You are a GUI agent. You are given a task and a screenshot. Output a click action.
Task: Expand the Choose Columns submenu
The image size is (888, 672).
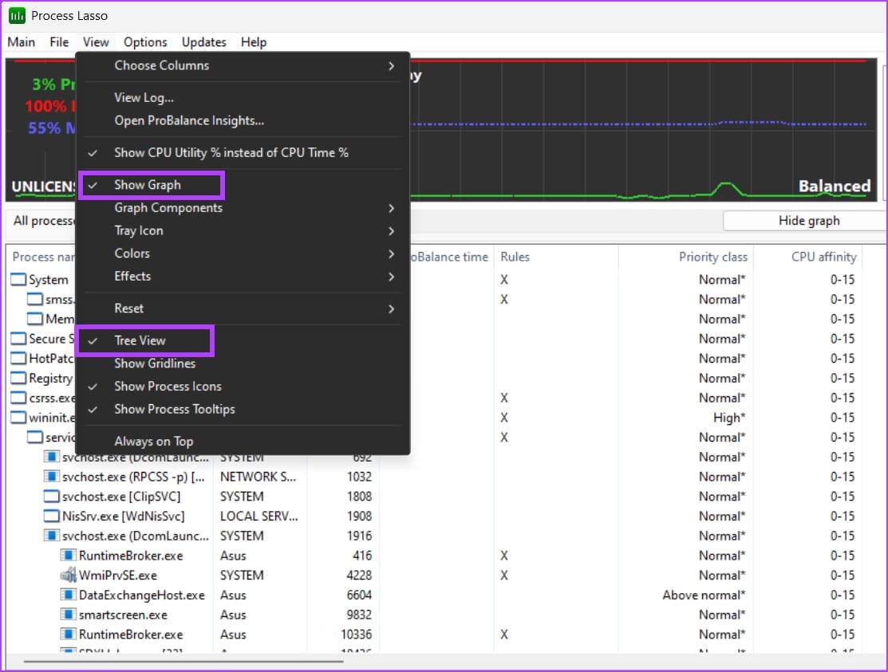243,65
